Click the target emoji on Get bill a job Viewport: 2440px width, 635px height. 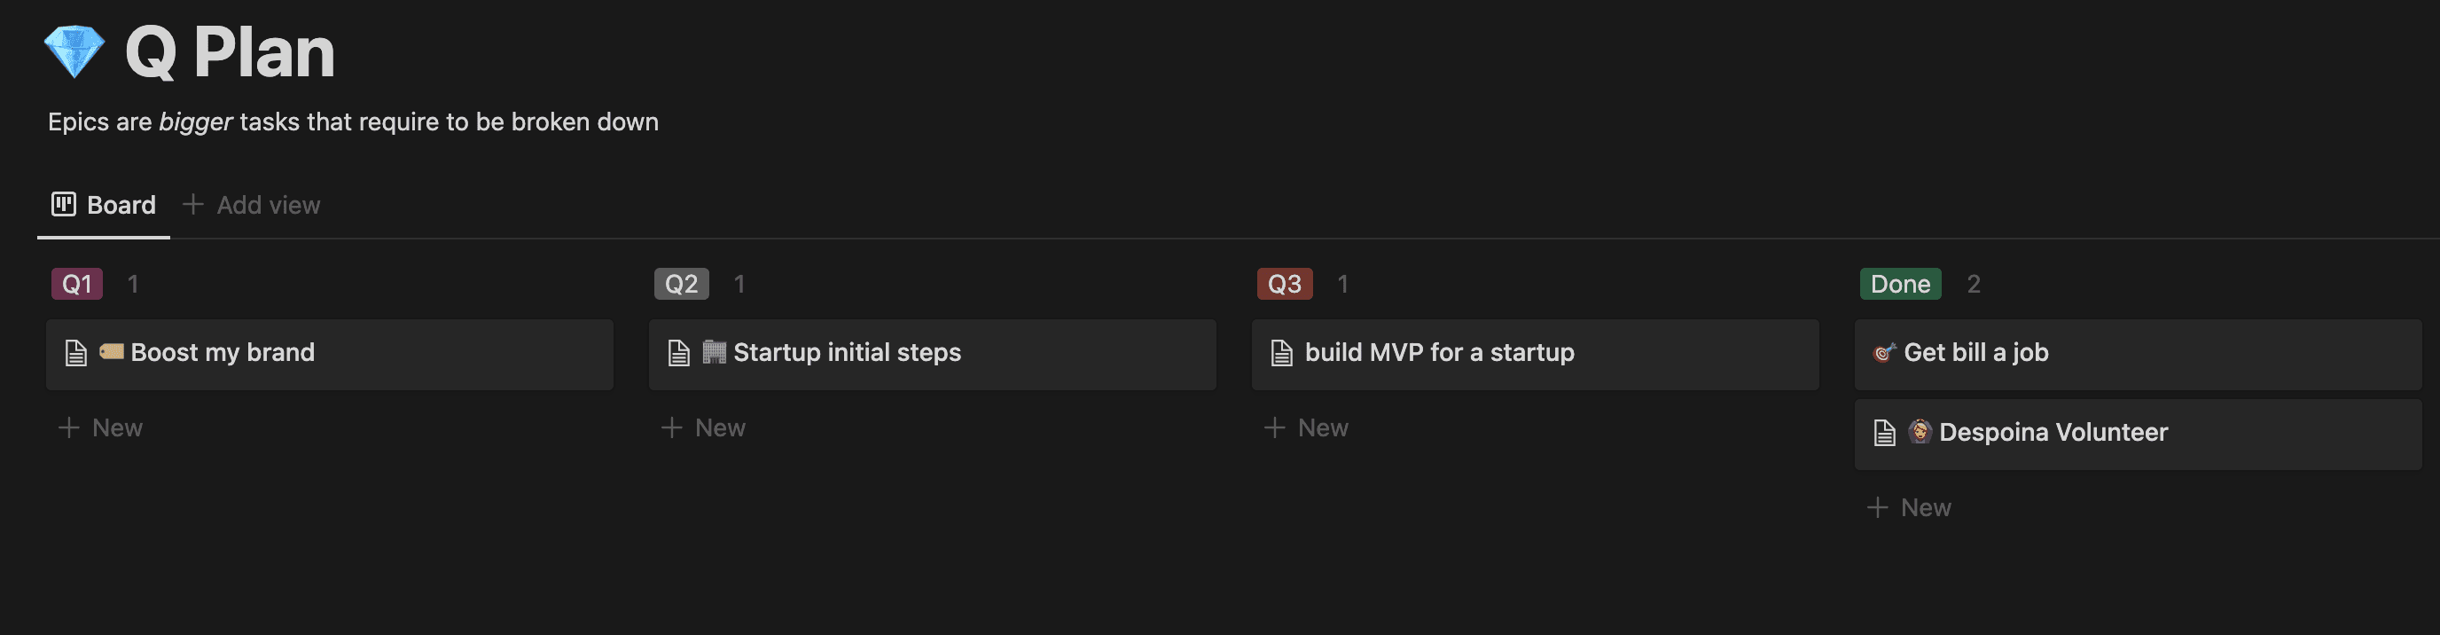1884,353
